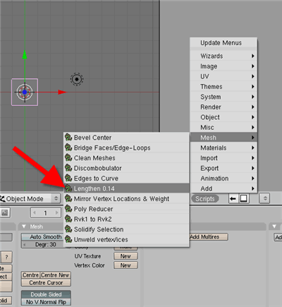The image size is (282, 307).
Task: Open the Export scripts submenu
Action: (x=223, y=168)
